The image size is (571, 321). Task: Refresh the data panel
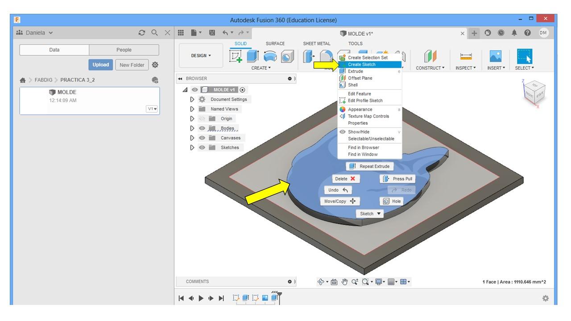click(142, 33)
